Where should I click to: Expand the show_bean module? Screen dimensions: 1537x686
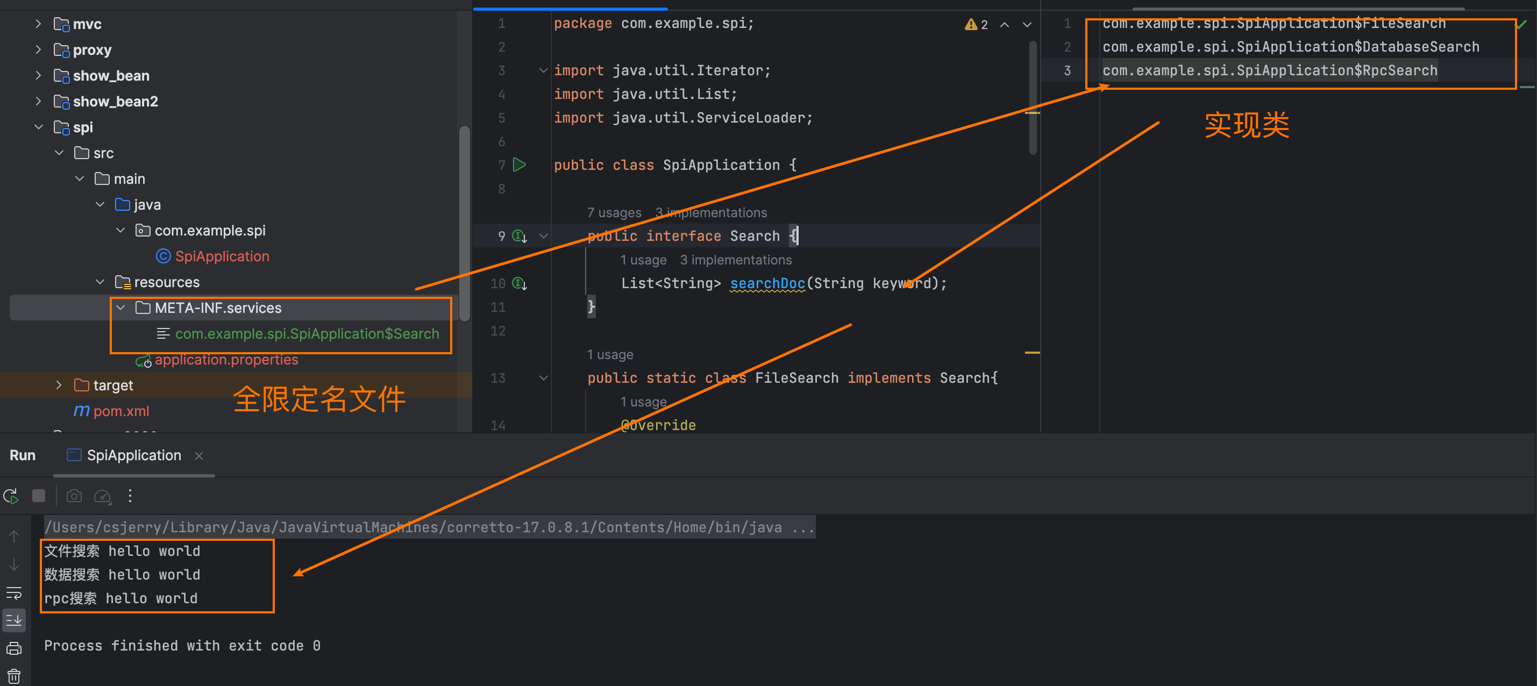click(x=38, y=75)
